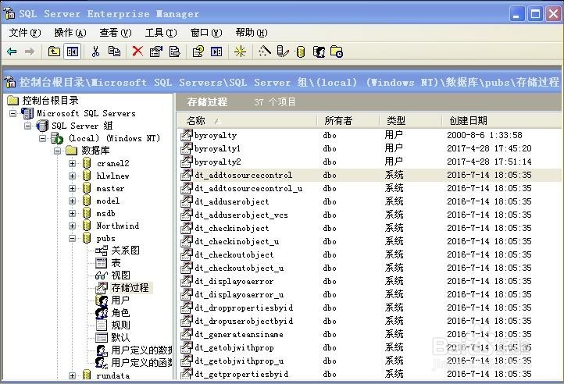
Task: Open the 操作(A) menu
Action: click(70, 33)
